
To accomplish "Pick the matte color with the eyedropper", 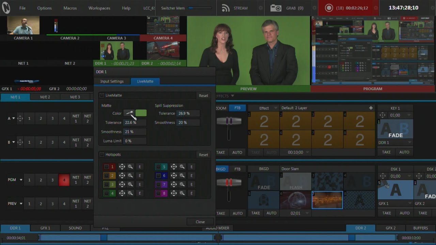I will point(129,113).
